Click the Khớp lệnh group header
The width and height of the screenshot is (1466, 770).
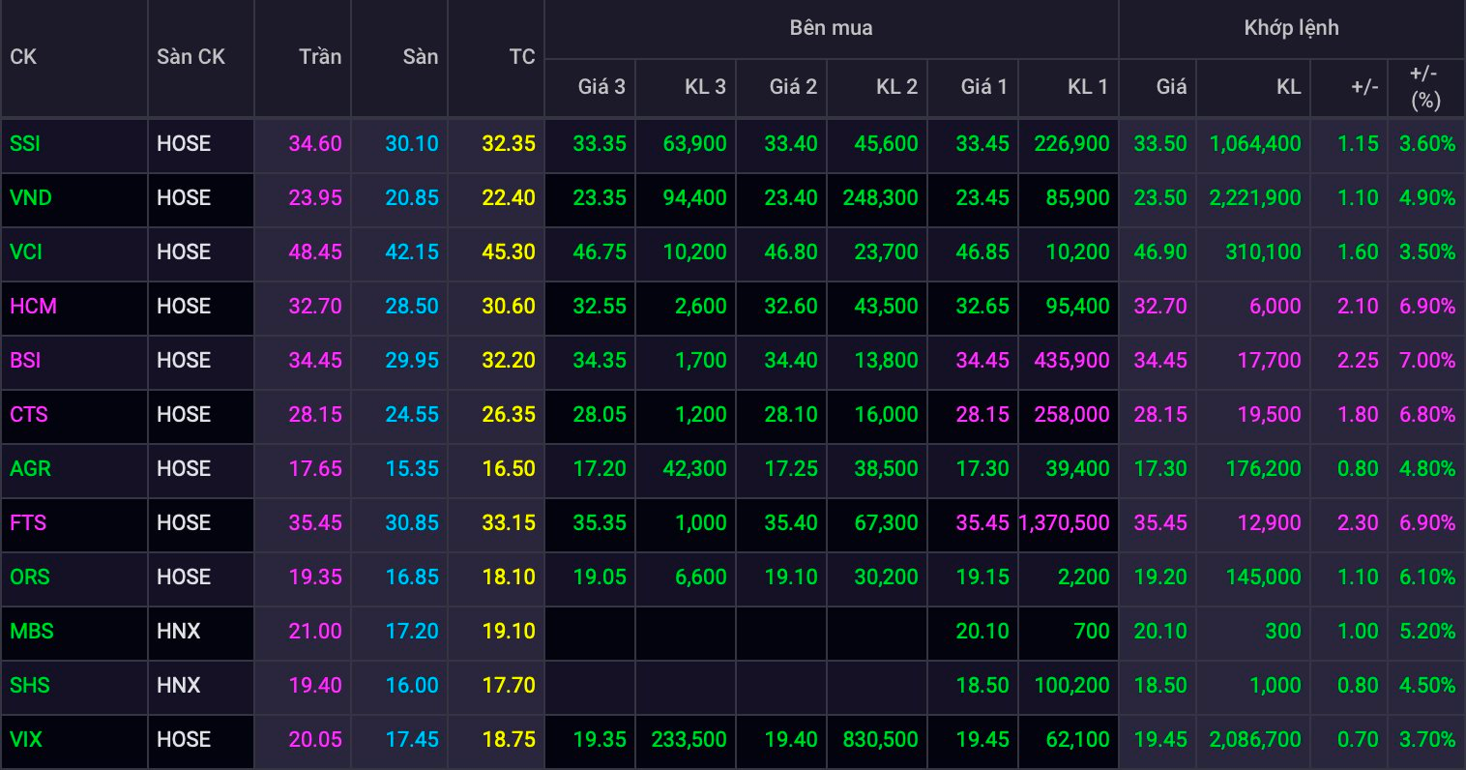point(1292,28)
